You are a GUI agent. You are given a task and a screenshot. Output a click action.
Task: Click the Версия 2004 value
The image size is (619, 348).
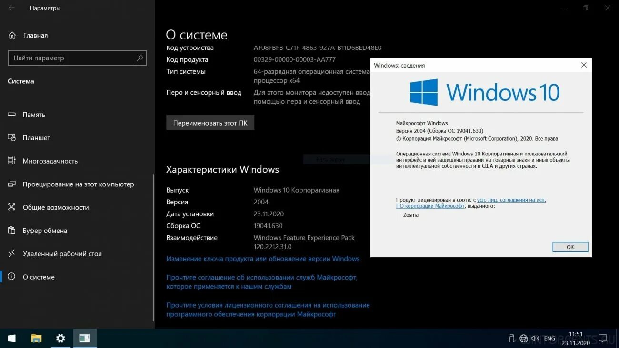coord(261,202)
